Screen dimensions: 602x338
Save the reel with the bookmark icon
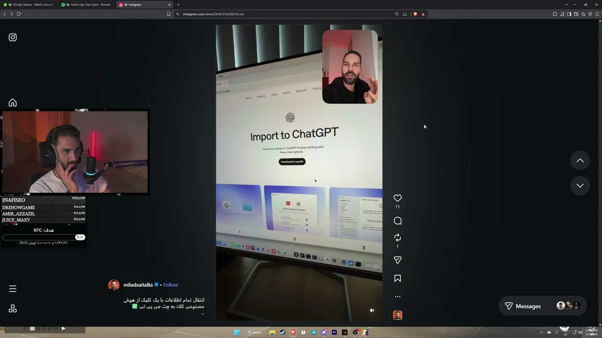(x=397, y=278)
